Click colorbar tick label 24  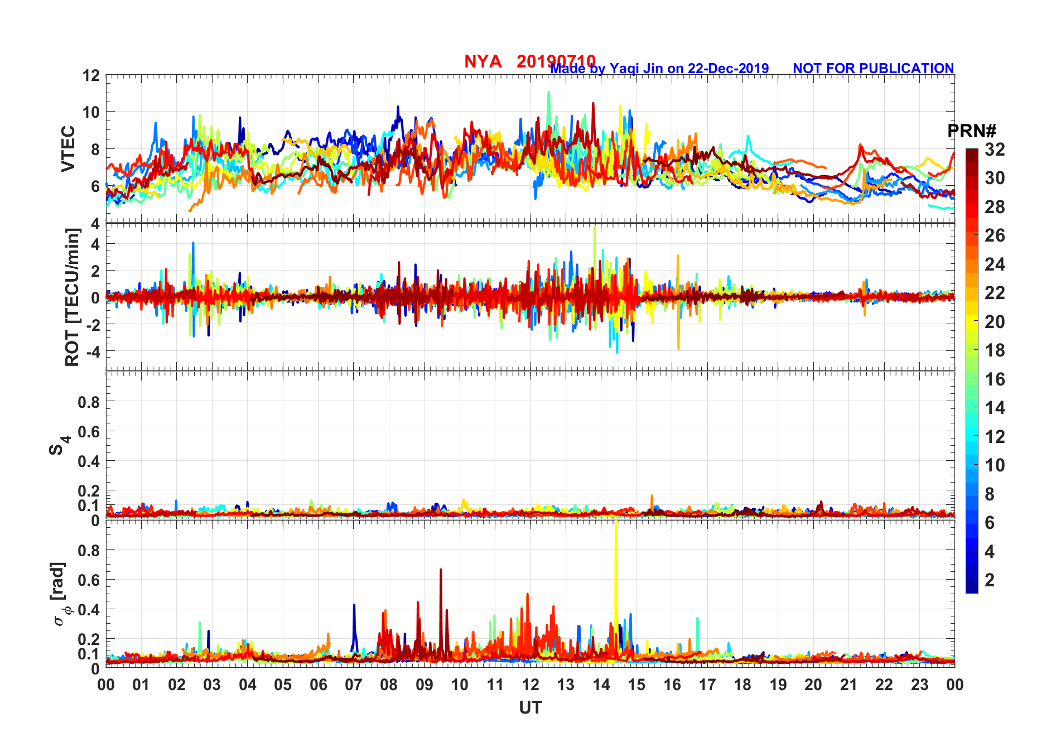click(995, 264)
